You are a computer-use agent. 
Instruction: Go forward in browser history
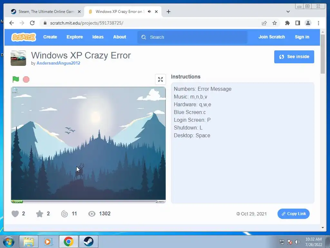click(22, 23)
